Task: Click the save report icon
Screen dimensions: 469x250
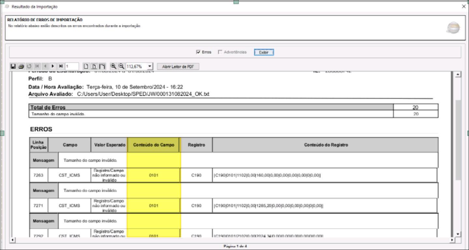Action: 13,66
